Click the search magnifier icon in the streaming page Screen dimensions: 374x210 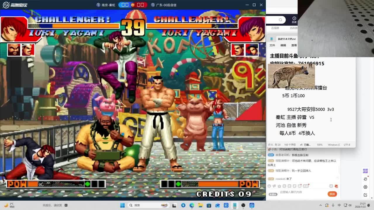pos(280,20)
